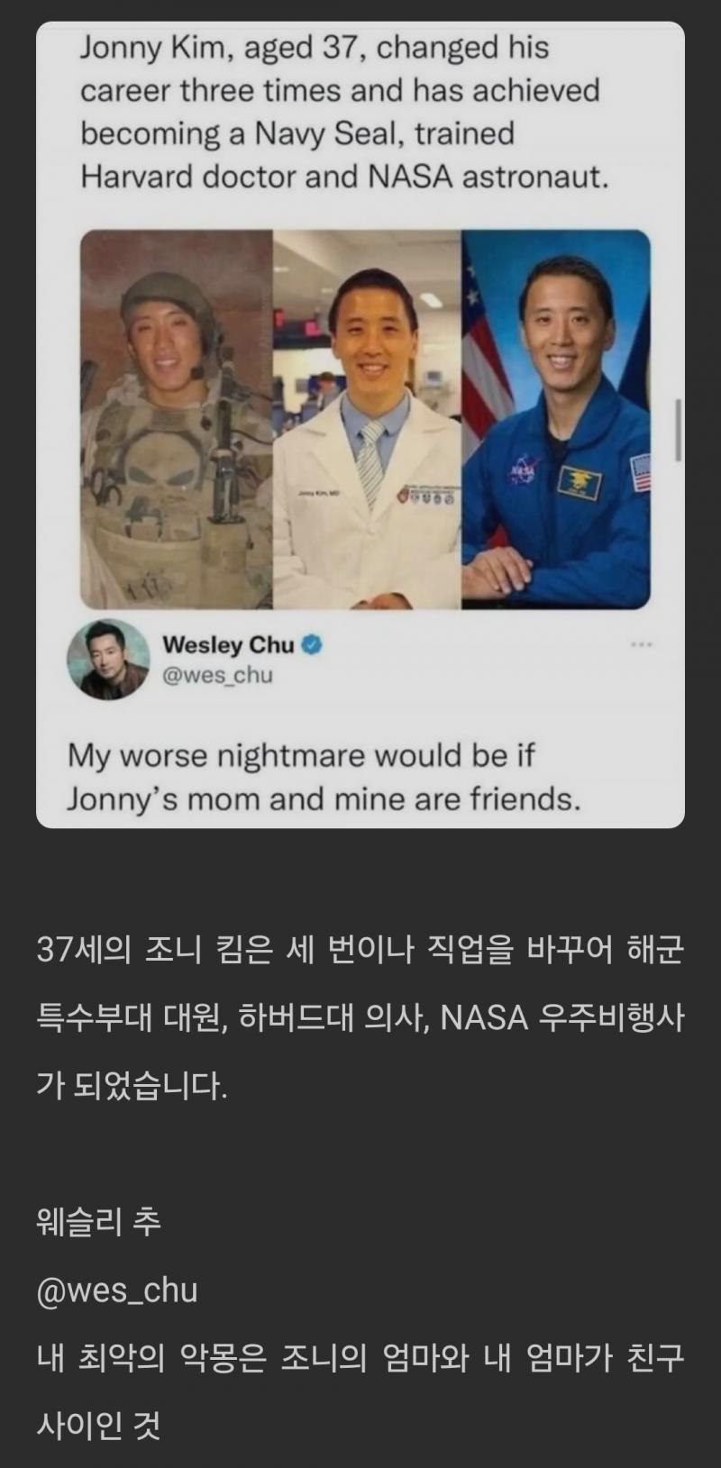View the soldier photo in the collage
The height and width of the screenshot is (1468, 721).
tap(177, 419)
